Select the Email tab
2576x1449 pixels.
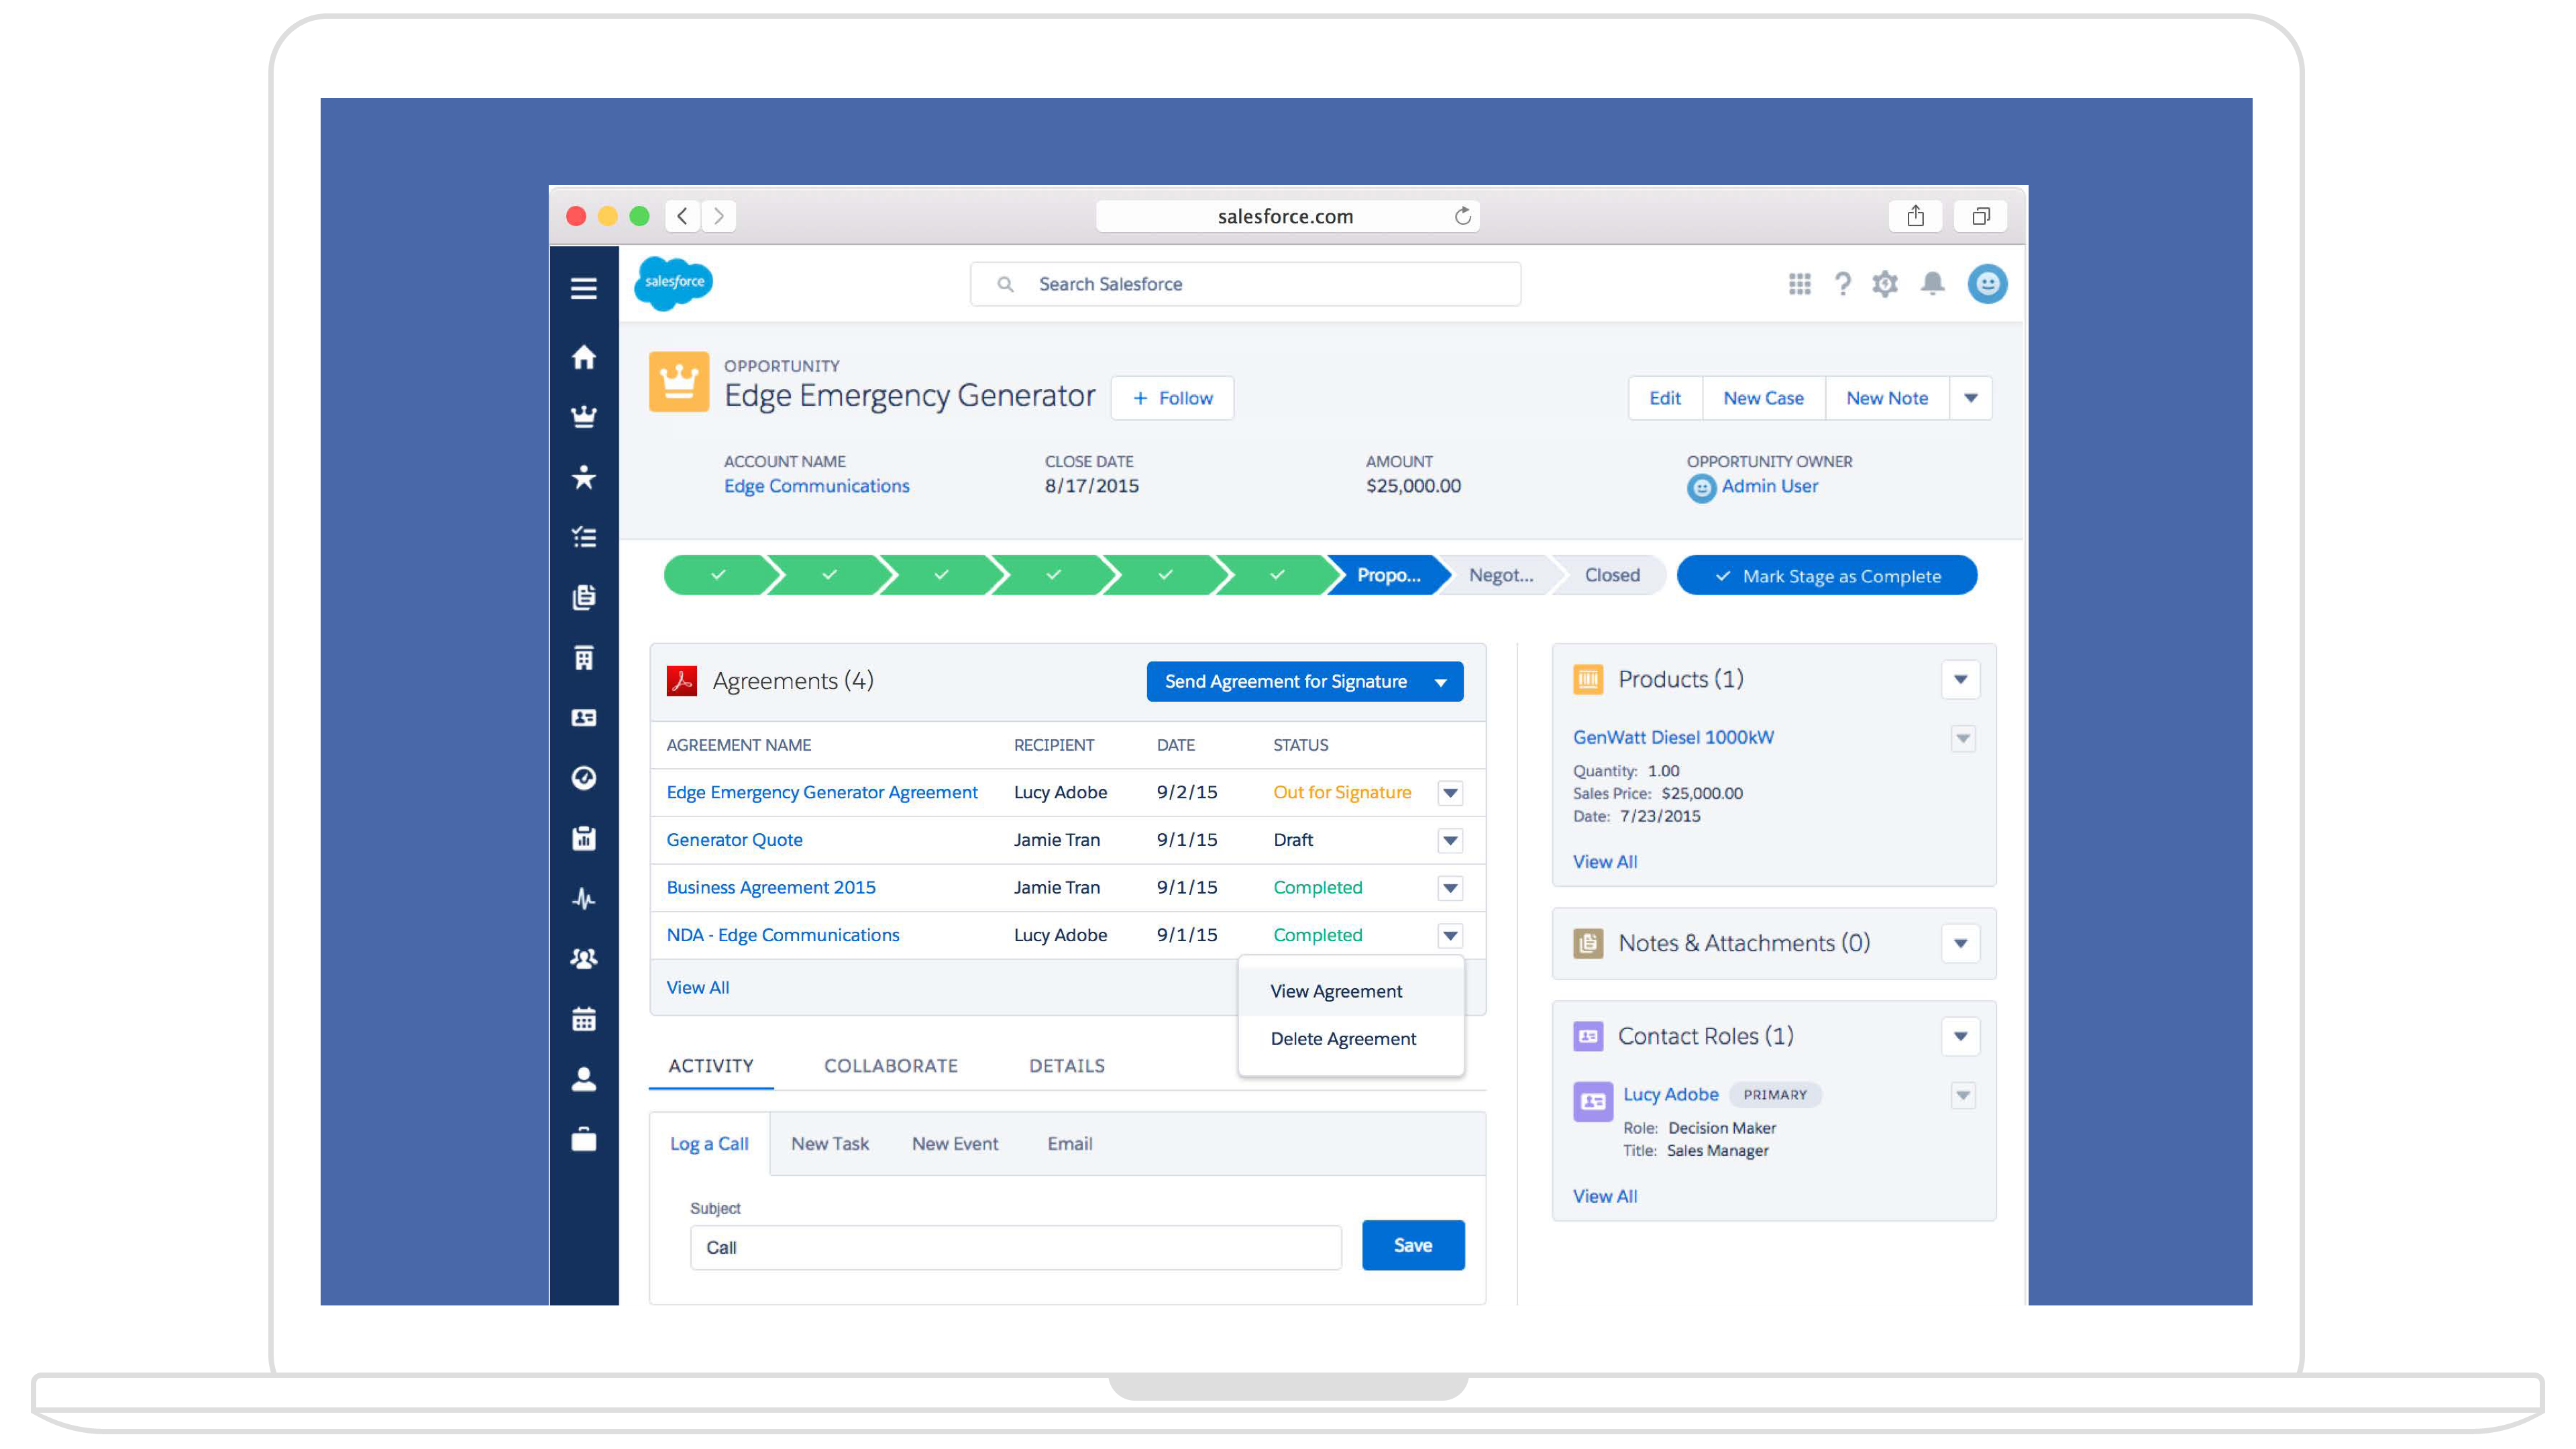pyautogui.click(x=1069, y=1144)
